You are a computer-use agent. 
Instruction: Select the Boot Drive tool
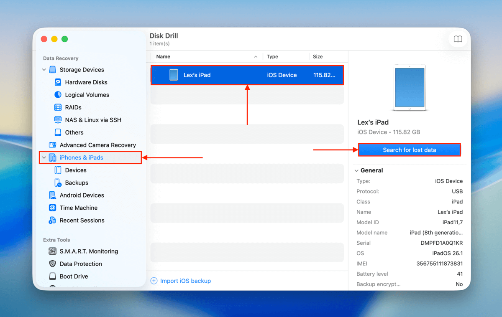tap(74, 276)
